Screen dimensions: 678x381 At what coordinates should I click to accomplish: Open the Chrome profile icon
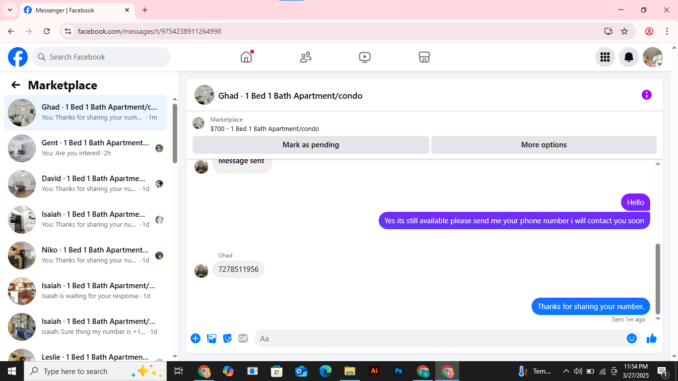pyautogui.click(x=649, y=31)
